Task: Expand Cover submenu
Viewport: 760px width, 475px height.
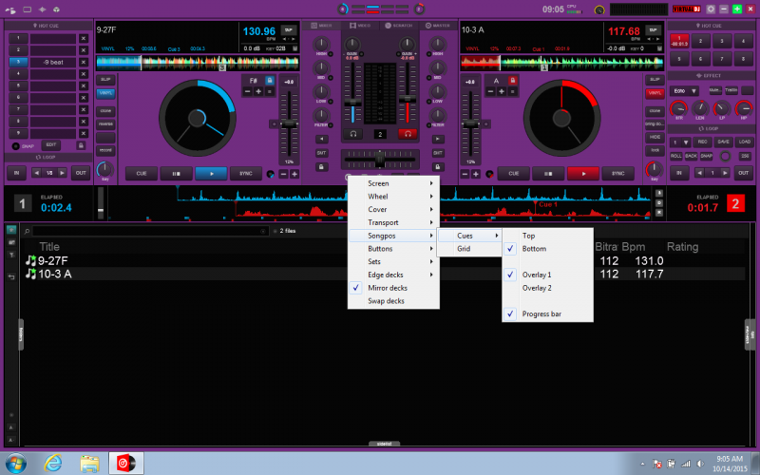Action: click(x=393, y=209)
